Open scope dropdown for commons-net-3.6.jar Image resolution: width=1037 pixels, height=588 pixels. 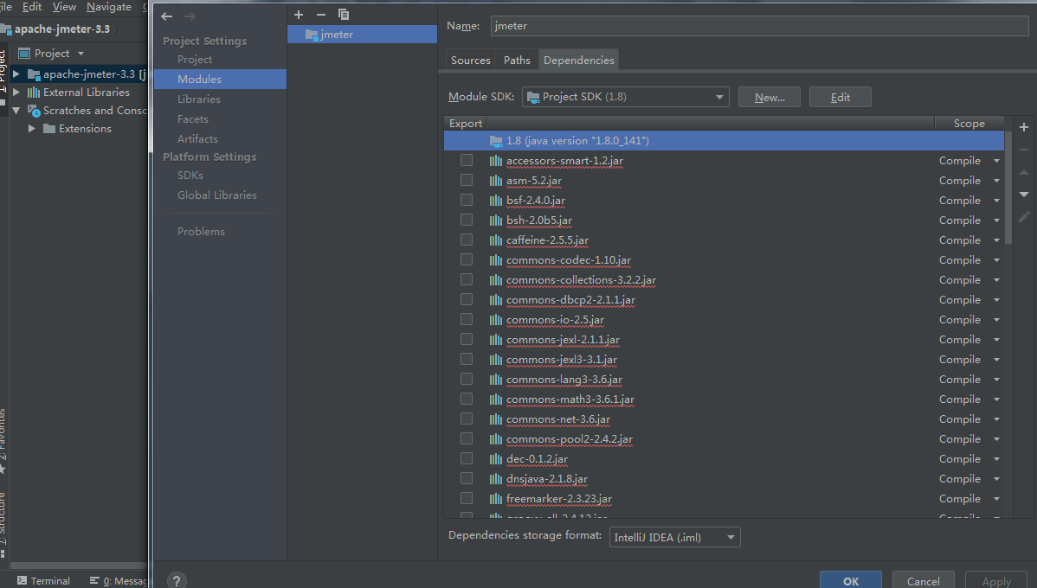click(996, 419)
